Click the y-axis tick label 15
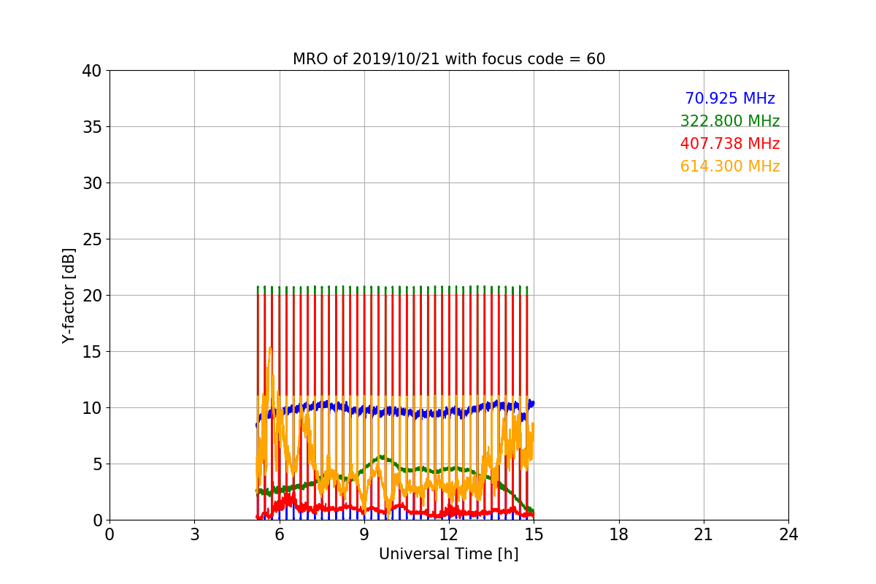The height and width of the screenshot is (584, 876). (x=92, y=352)
